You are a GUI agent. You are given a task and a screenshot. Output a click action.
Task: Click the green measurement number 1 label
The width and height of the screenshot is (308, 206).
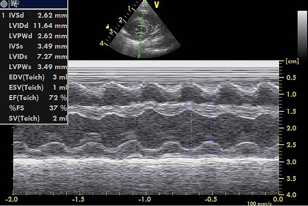[x=3, y=15]
